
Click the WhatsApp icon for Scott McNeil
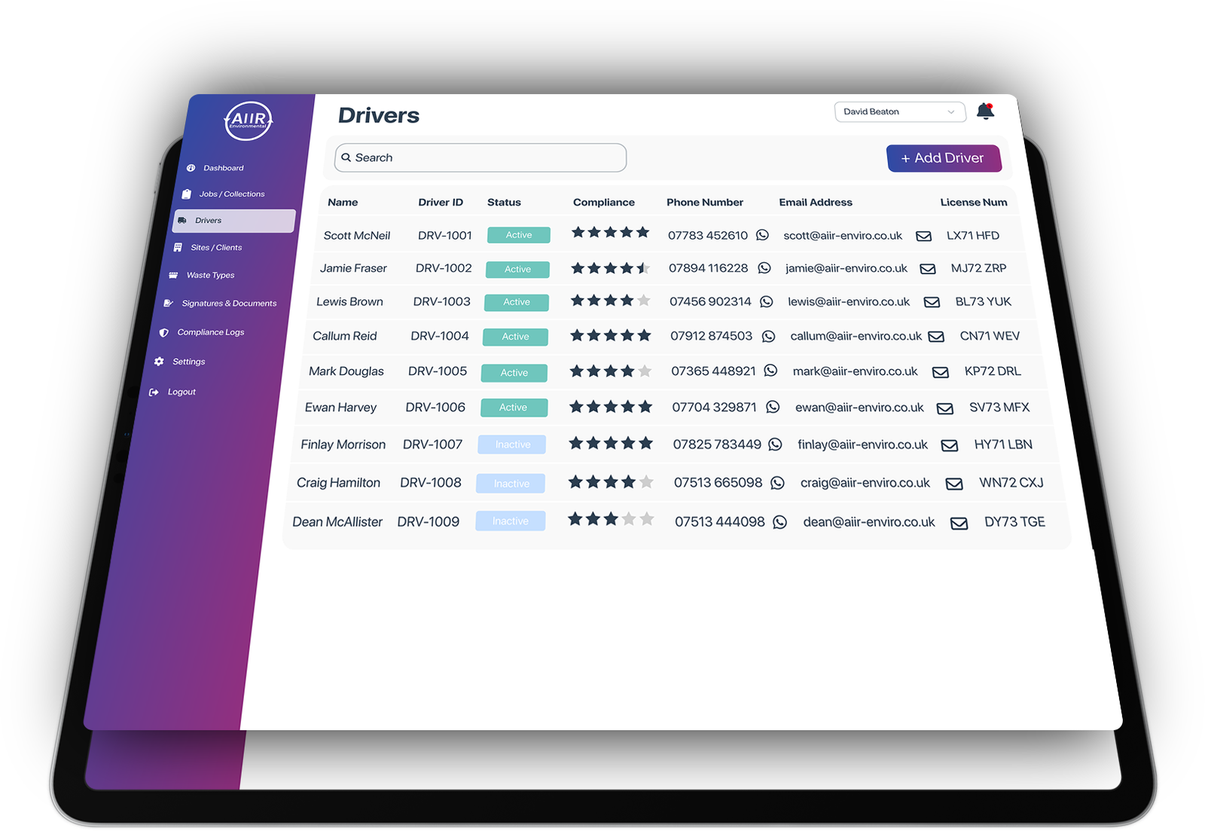click(x=763, y=235)
